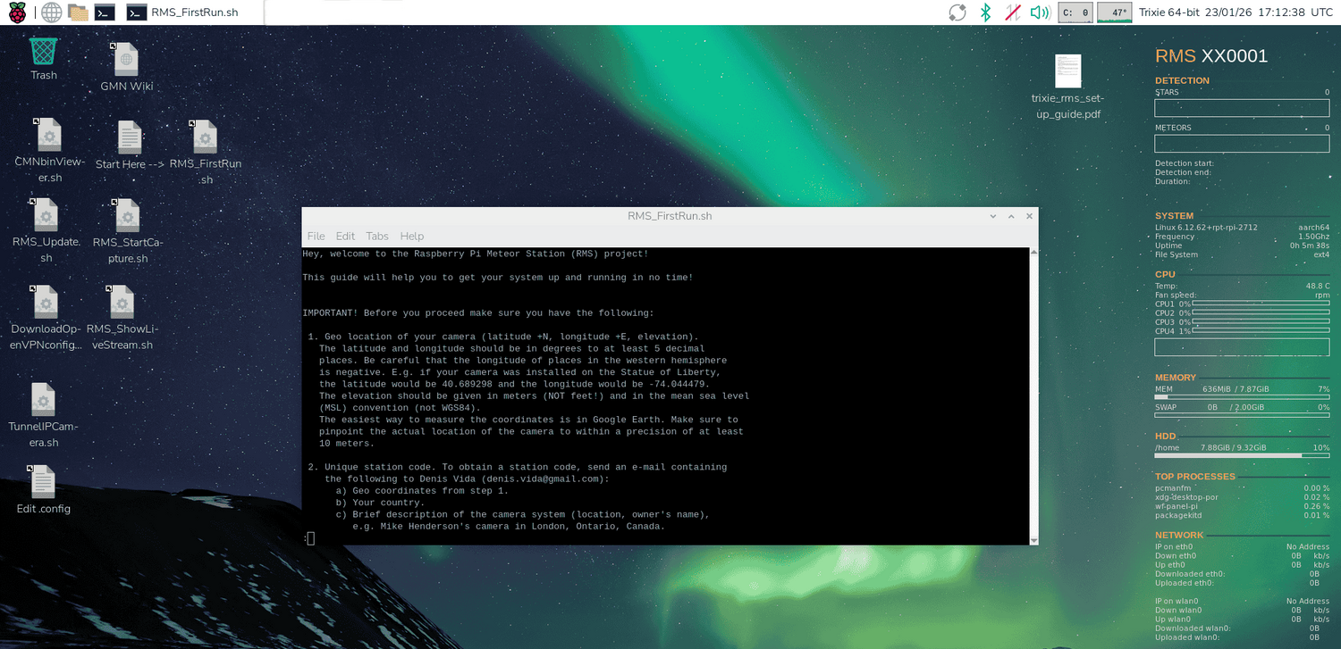1341x649 pixels.
Task: Select the trixie_rms_set-up_guide.pdf desktop file
Action: coord(1068,87)
